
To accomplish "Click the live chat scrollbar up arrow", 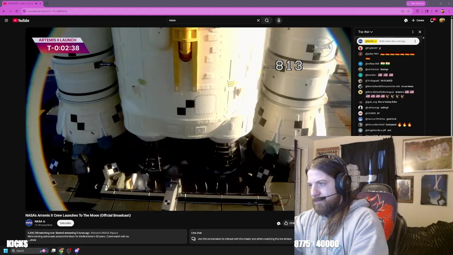I will tap(423, 38).
